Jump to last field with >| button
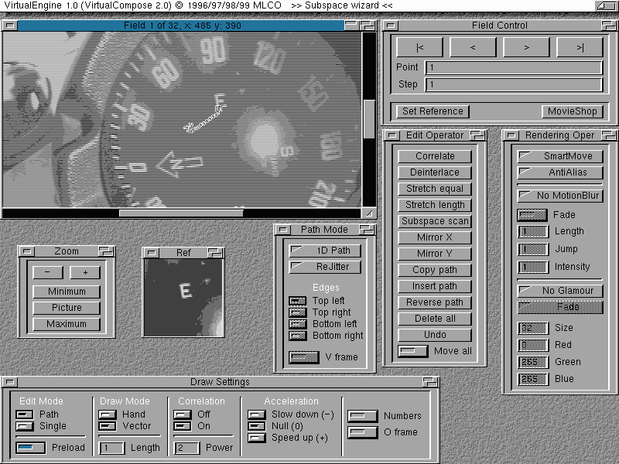The width and height of the screenshot is (619, 464). [x=580, y=47]
